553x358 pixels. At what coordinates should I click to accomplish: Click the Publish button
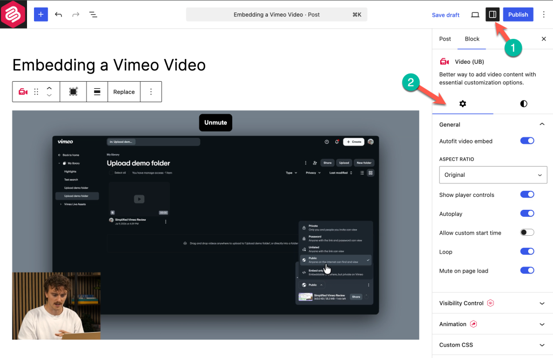pyautogui.click(x=518, y=15)
